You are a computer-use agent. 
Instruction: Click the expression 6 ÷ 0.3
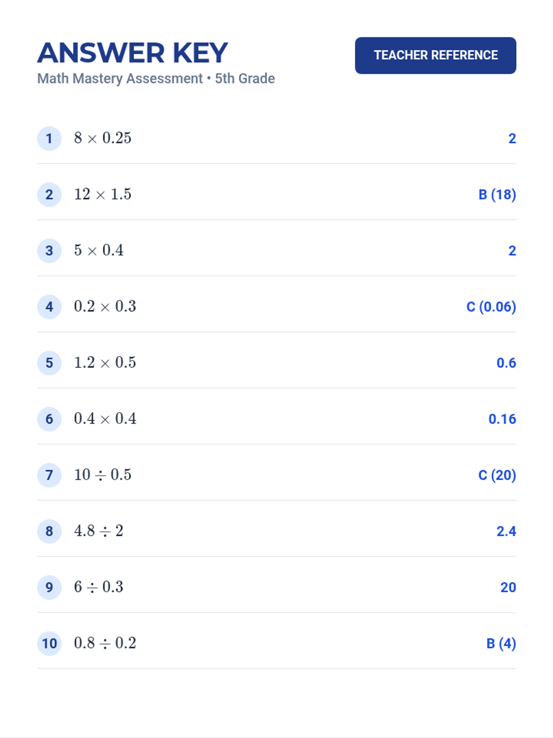tap(99, 587)
